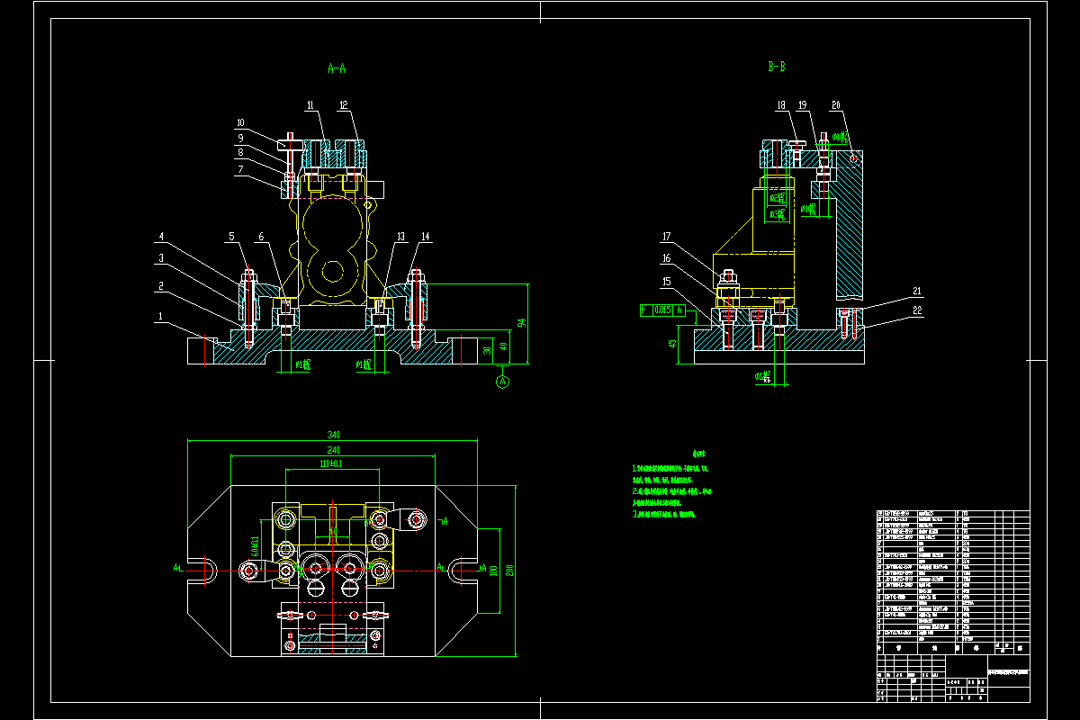1080x720 pixels.
Task: Select part balloon number 20
Action: pos(835,105)
